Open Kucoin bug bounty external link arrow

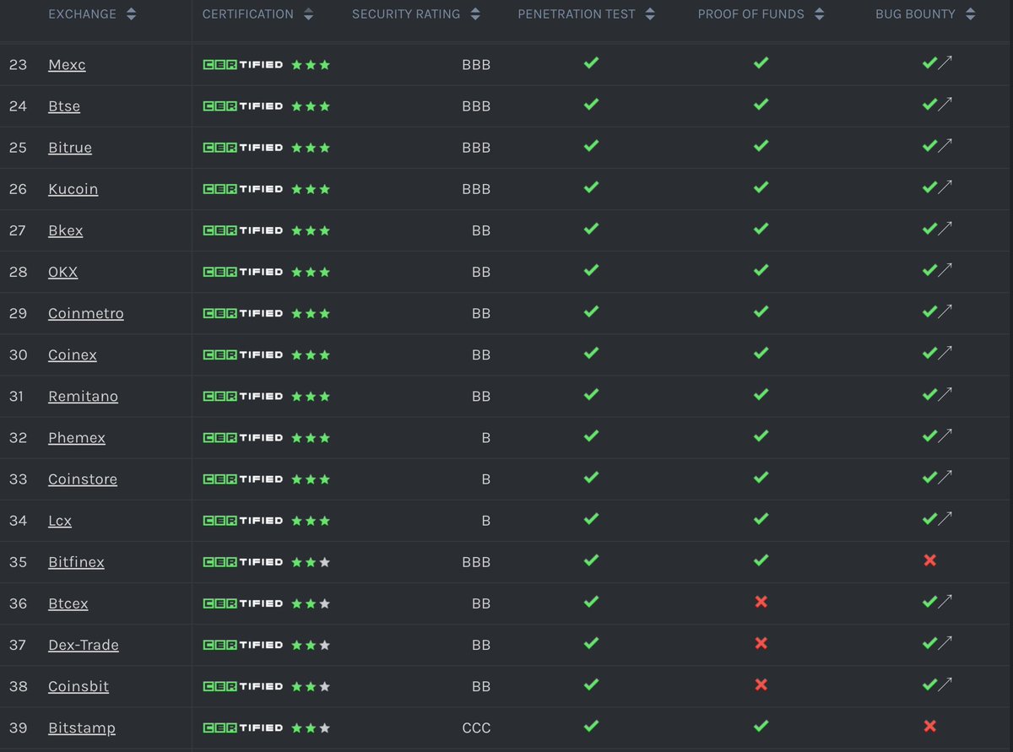pos(945,187)
